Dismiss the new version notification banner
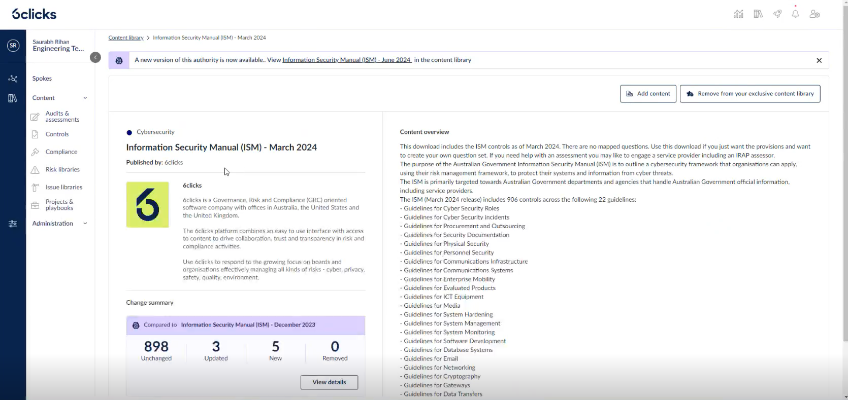This screenshot has width=848, height=400. 819,60
